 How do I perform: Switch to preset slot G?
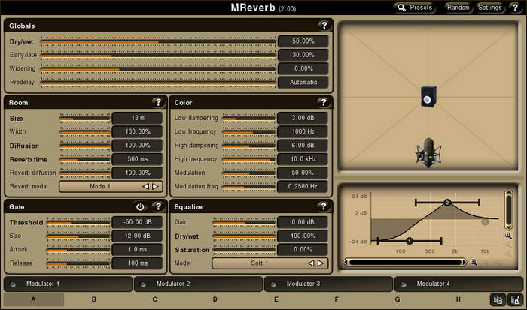pos(398,299)
